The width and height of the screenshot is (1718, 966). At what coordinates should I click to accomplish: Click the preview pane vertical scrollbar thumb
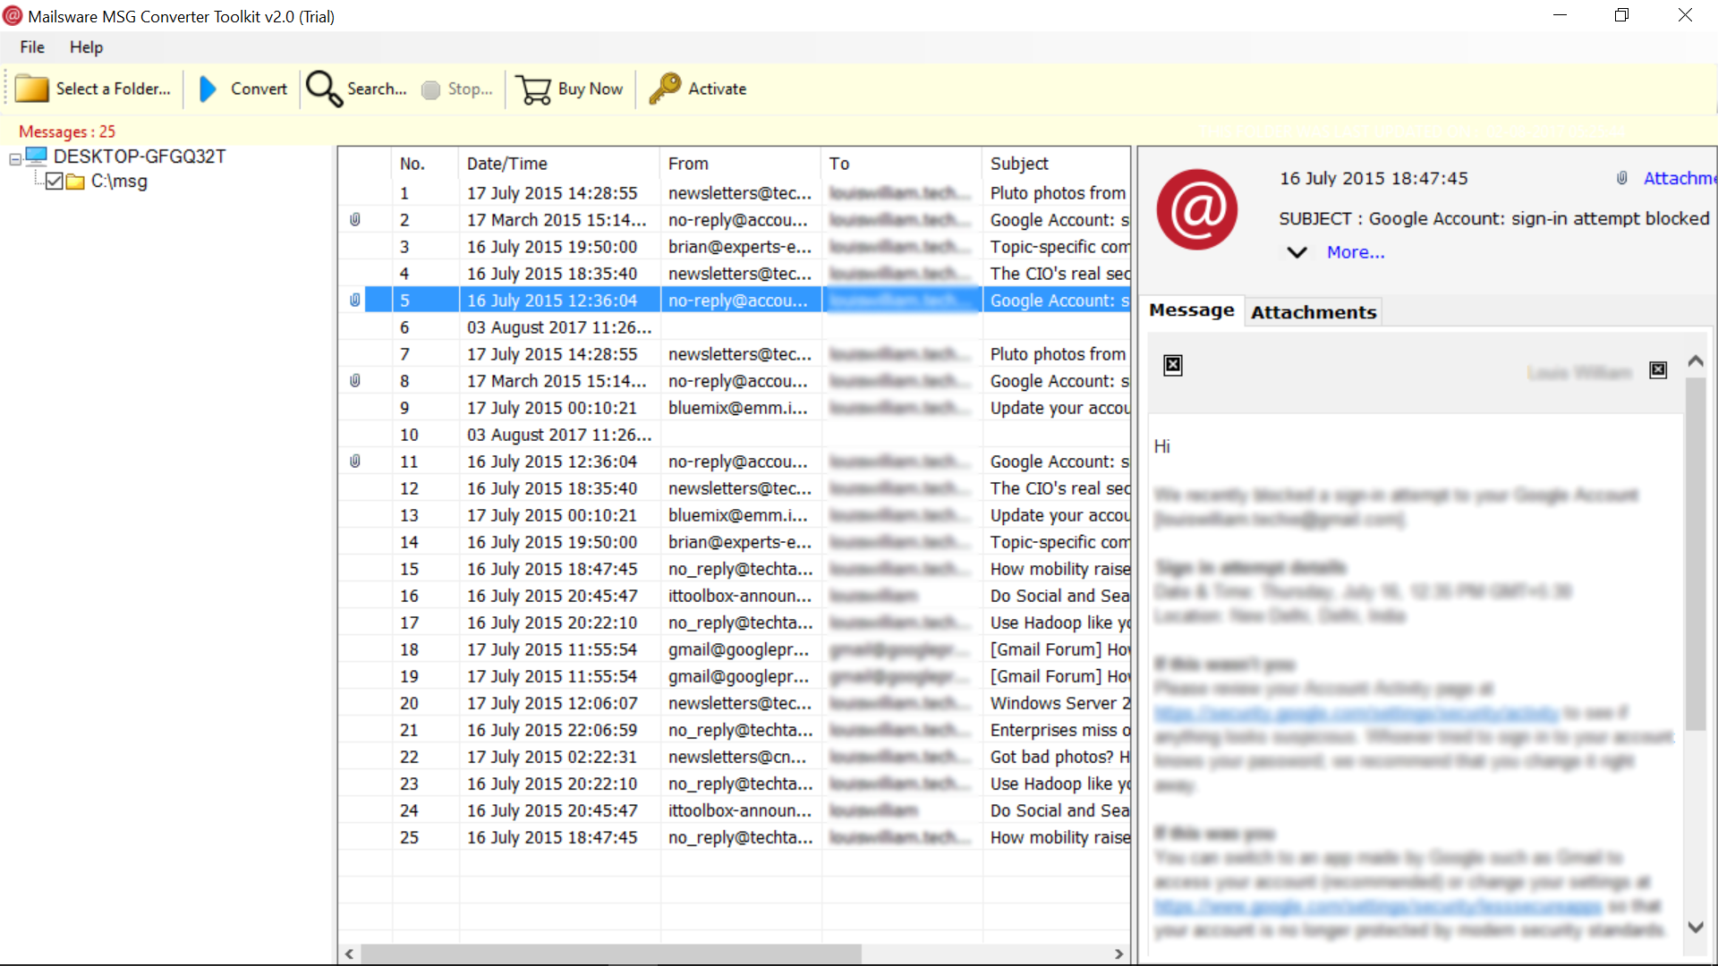pyautogui.click(x=1695, y=555)
